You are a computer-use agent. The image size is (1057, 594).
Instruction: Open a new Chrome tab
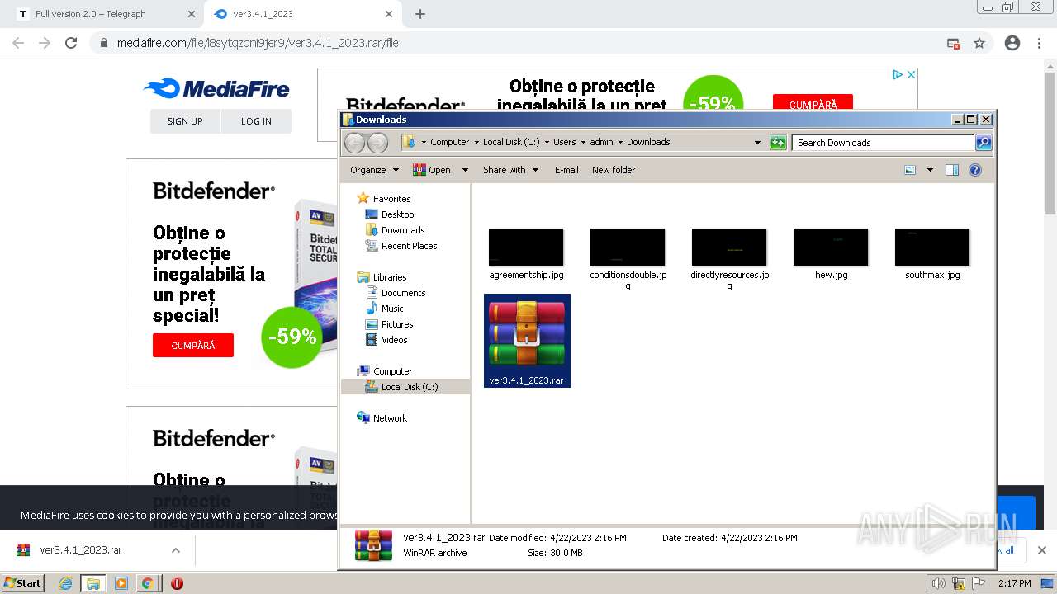(420, 14)
